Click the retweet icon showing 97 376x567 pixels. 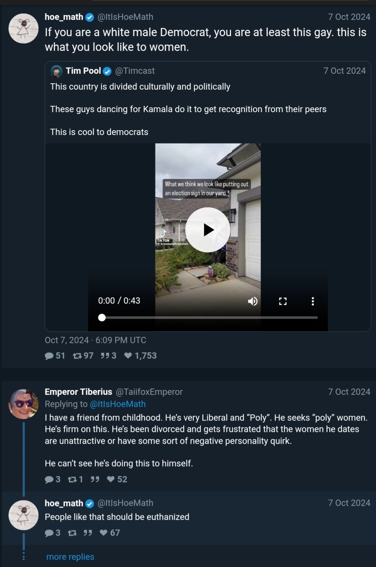[77, 356]
